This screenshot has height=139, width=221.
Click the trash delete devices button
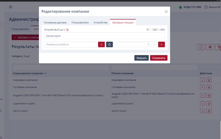(x=109, y=45)
